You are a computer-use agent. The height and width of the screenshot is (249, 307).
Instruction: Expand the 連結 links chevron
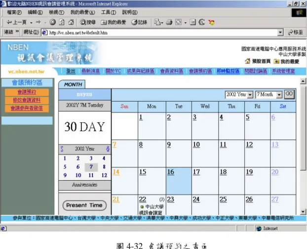[x=17, y=31]
